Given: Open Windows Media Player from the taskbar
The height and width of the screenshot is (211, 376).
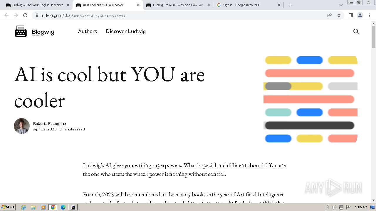Looking at the screenshot, I should click(x=43, y=207).
